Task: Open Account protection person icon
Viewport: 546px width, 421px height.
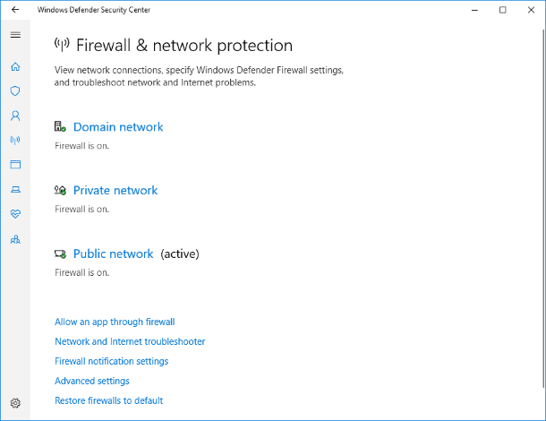Action: pyautogui.click(x=15, y=116)
